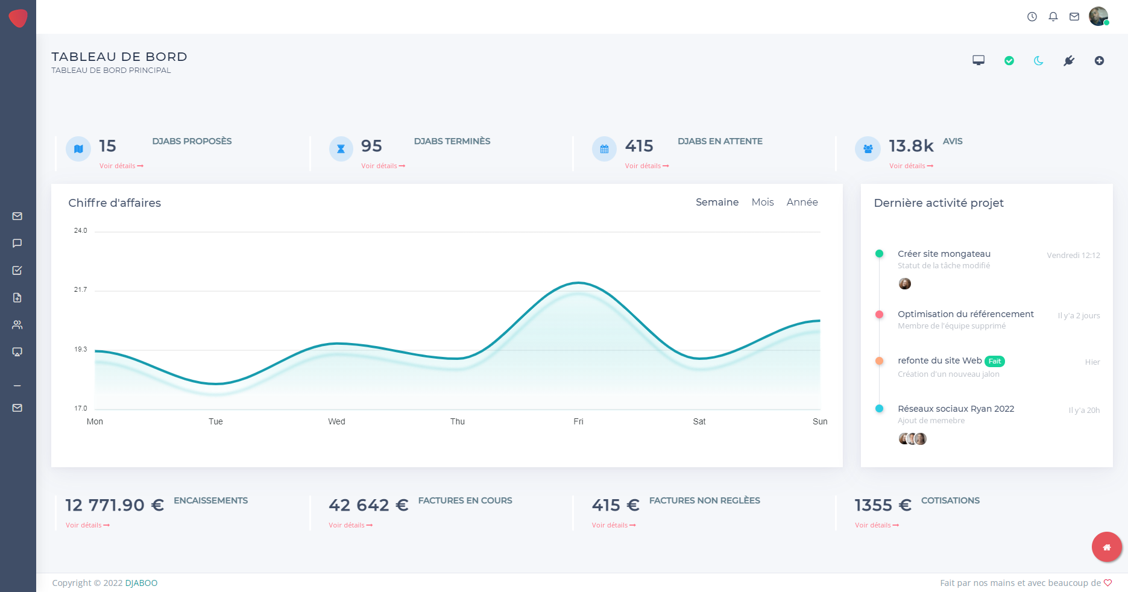Screen dimensions: 1128x592
Task: Open the user profile avatar menu
Action: click(1098, 16)
